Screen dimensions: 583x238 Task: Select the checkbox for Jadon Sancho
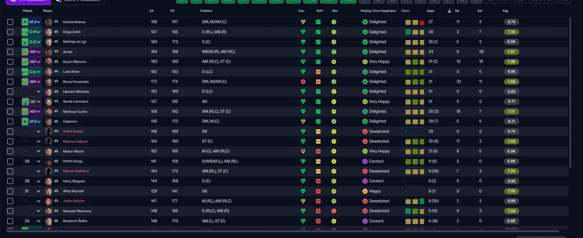tap(10, 201)
